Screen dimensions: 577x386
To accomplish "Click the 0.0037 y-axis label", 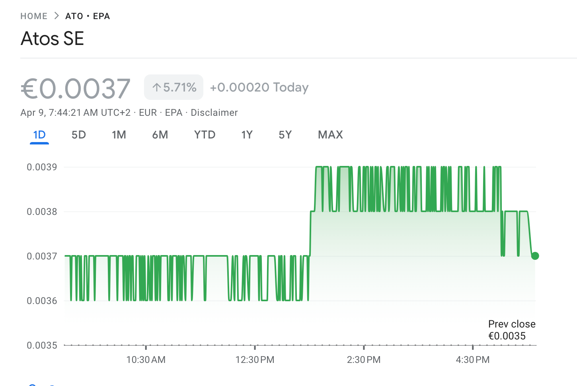I will (42, 256).
